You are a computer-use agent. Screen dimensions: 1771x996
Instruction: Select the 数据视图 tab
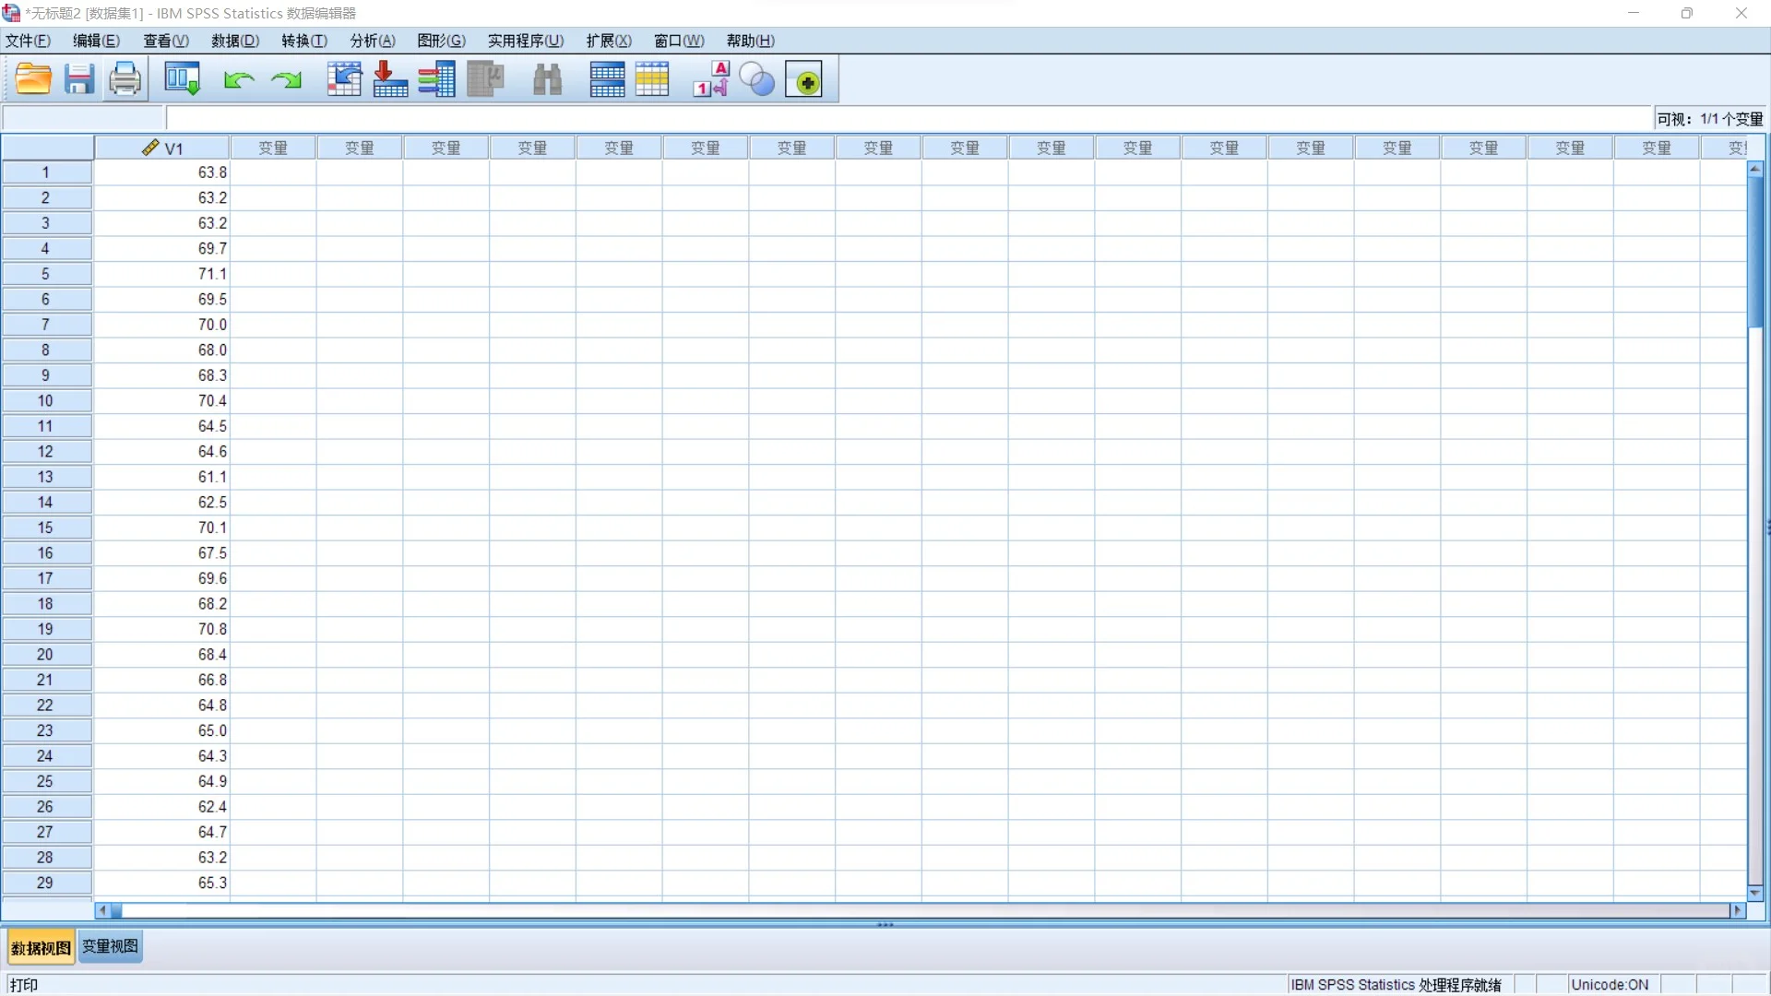[41, 947]
